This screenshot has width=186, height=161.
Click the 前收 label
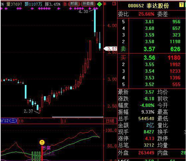click(163, 99)
